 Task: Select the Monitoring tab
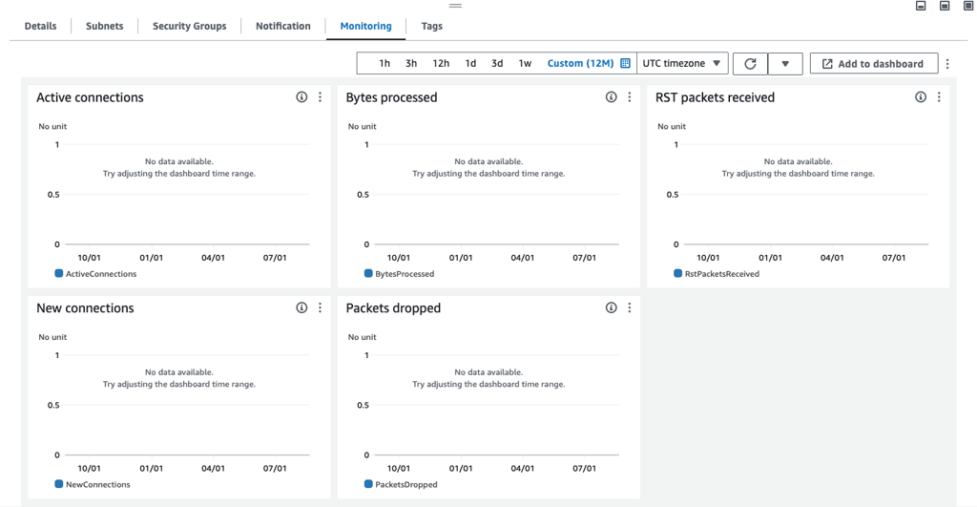coord(365,26)
